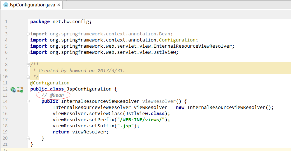Screen dimensions: 291x151
Task: Click 'JstlView.class' argument on line 16
Action: tap(145, 113)
